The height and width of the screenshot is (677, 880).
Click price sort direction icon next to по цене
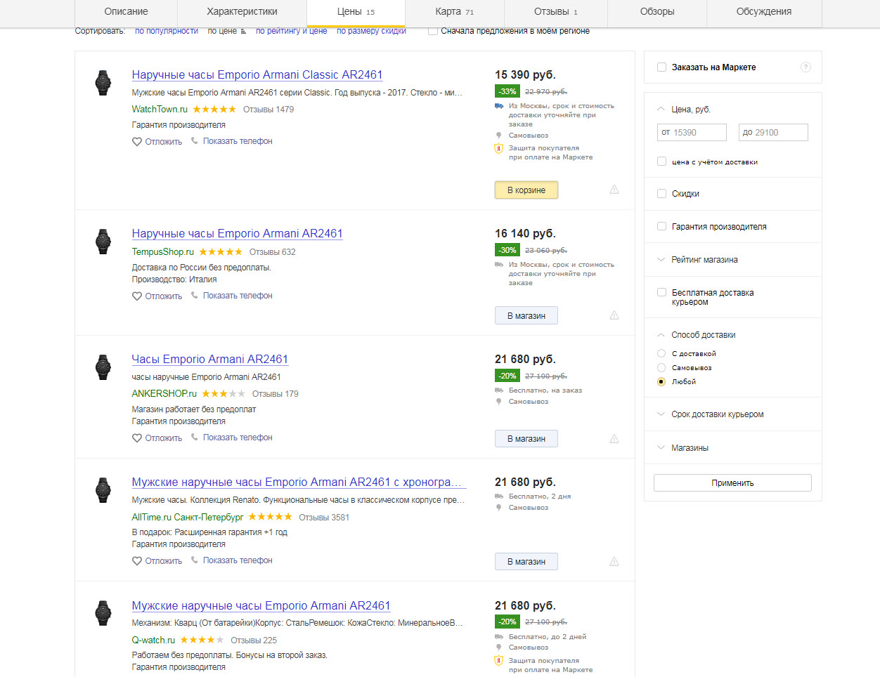[x=243, y=32]
